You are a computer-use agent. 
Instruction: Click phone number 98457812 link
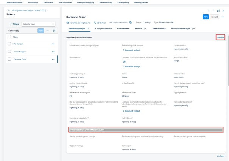tap(101, 23)
